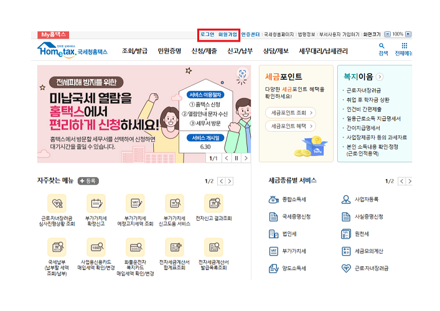The height and width of the screenshot is (311, 440).
Task: Click the 로그인 link
Action: coord(207,34)
